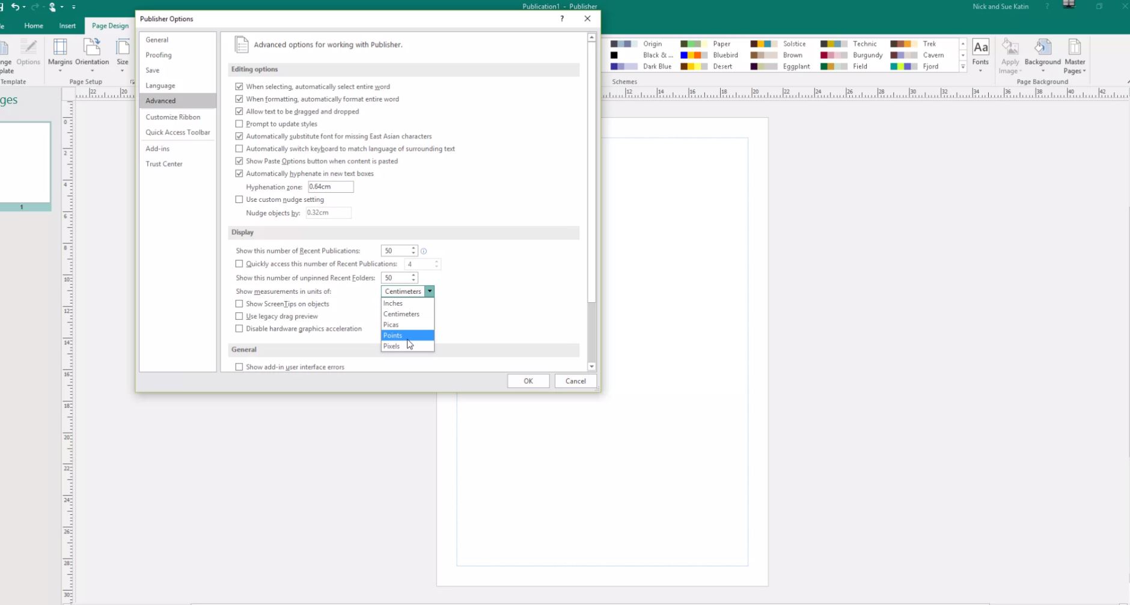The width and height of the screenshot is (1130, 605).
Task: Click the help question mark in dialog
Action: point(562,19)
